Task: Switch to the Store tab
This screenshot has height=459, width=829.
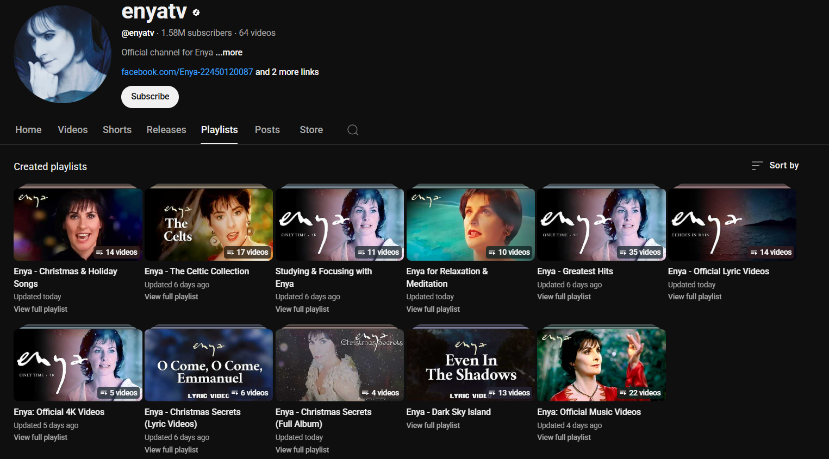Action: (311, 130)
